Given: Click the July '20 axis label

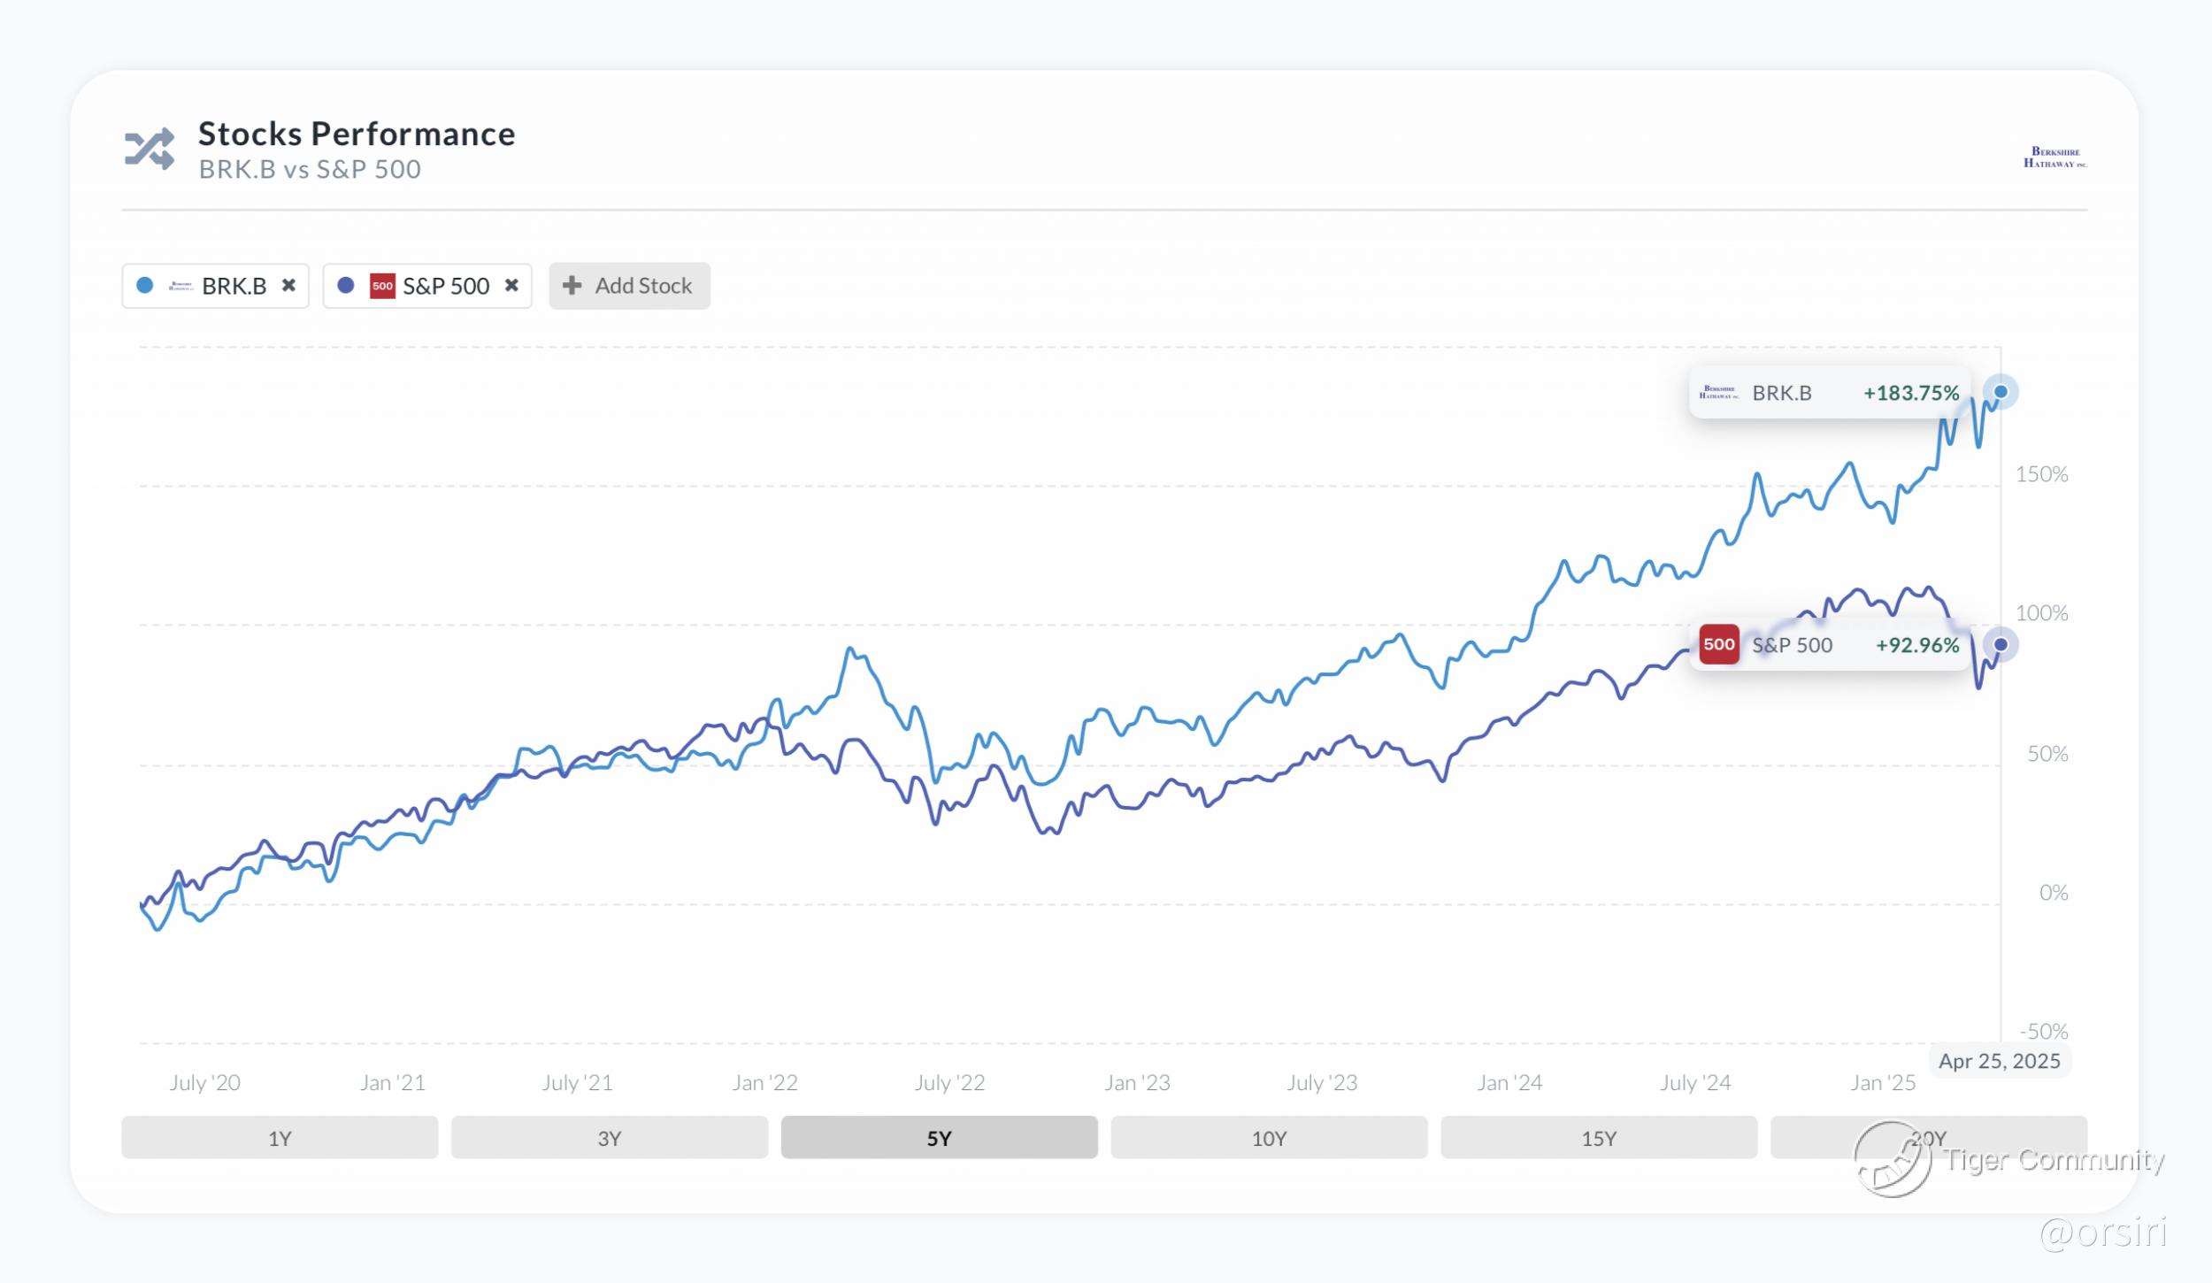Looking at the screenshot, I should (x=205, y=1083).
